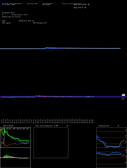This screenshot has width=127, height=168.
Task: Click the 'SI 14/3: 64.51 / 70.13' reading
Action: point(20,15)
